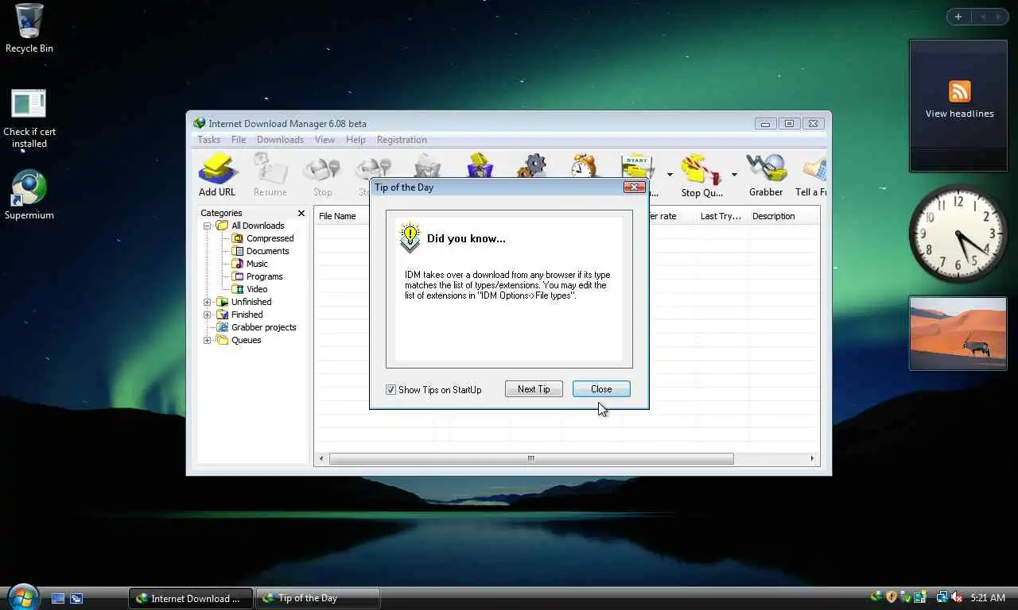Uncheck Show Tips on StartUp checkbox
Screen dimensions: 1018x610
[390, 390]
